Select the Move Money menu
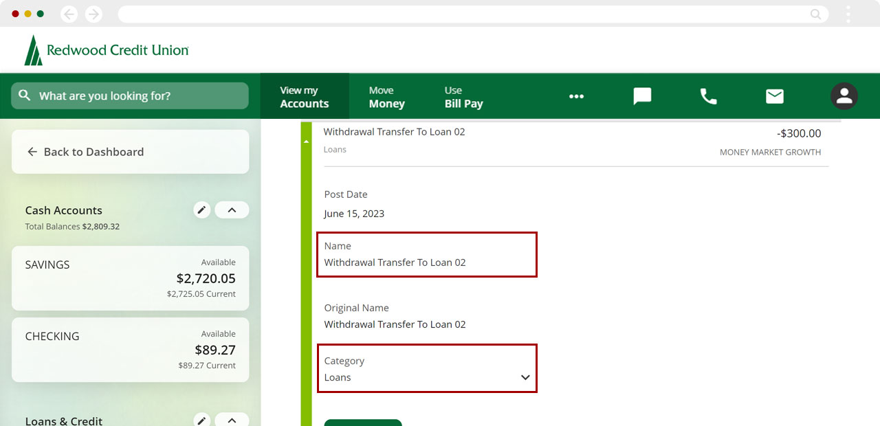The height and width of the screenshot is (426, 880). pos(386,97)
